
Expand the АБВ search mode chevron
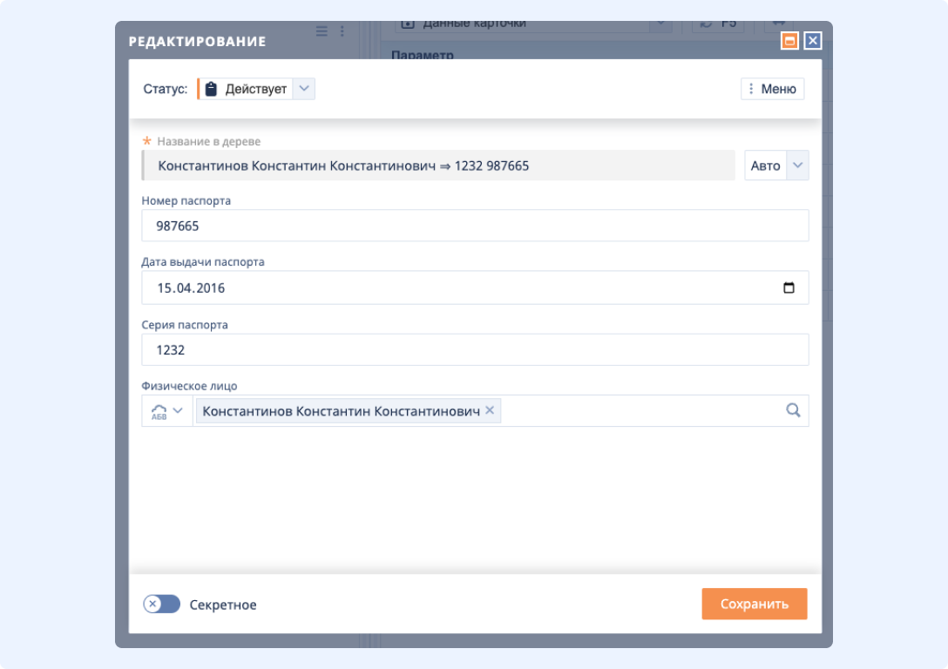click(x=179, y=410)
